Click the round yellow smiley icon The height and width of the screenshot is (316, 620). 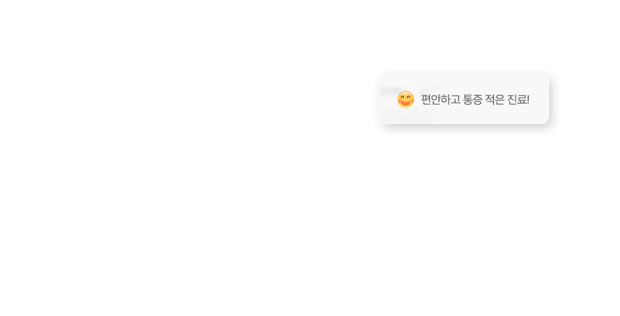tap(406, 99)
